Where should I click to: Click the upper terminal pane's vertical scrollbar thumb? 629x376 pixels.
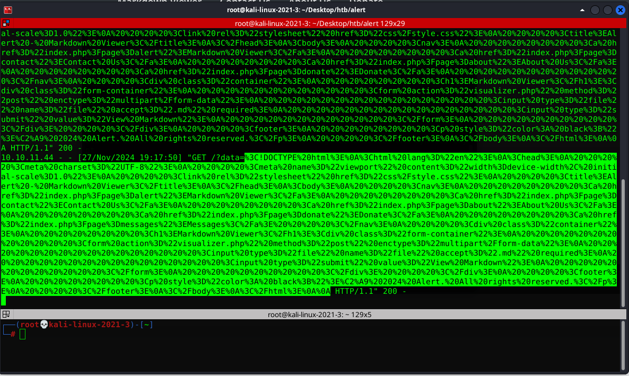pos(623,243)
